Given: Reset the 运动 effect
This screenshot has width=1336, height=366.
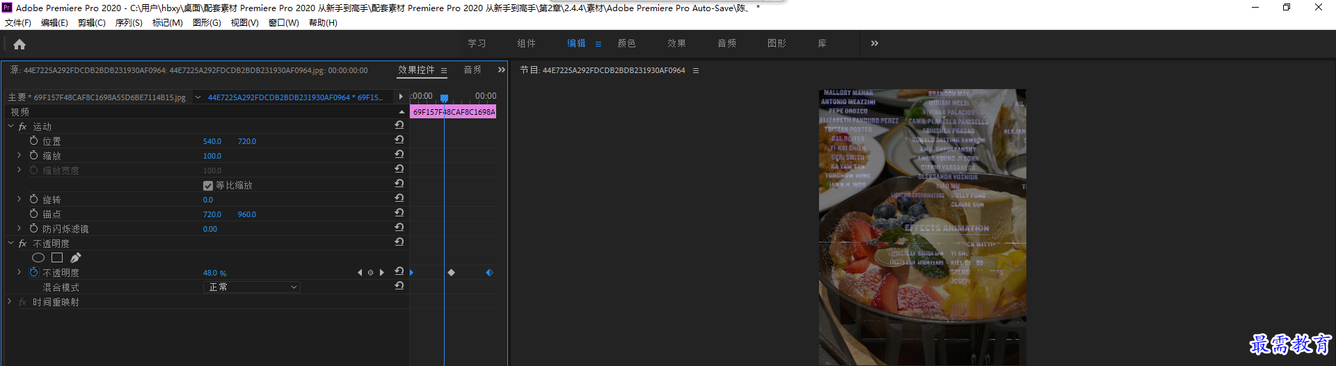Looking at the screenshot, I should 399,125.
